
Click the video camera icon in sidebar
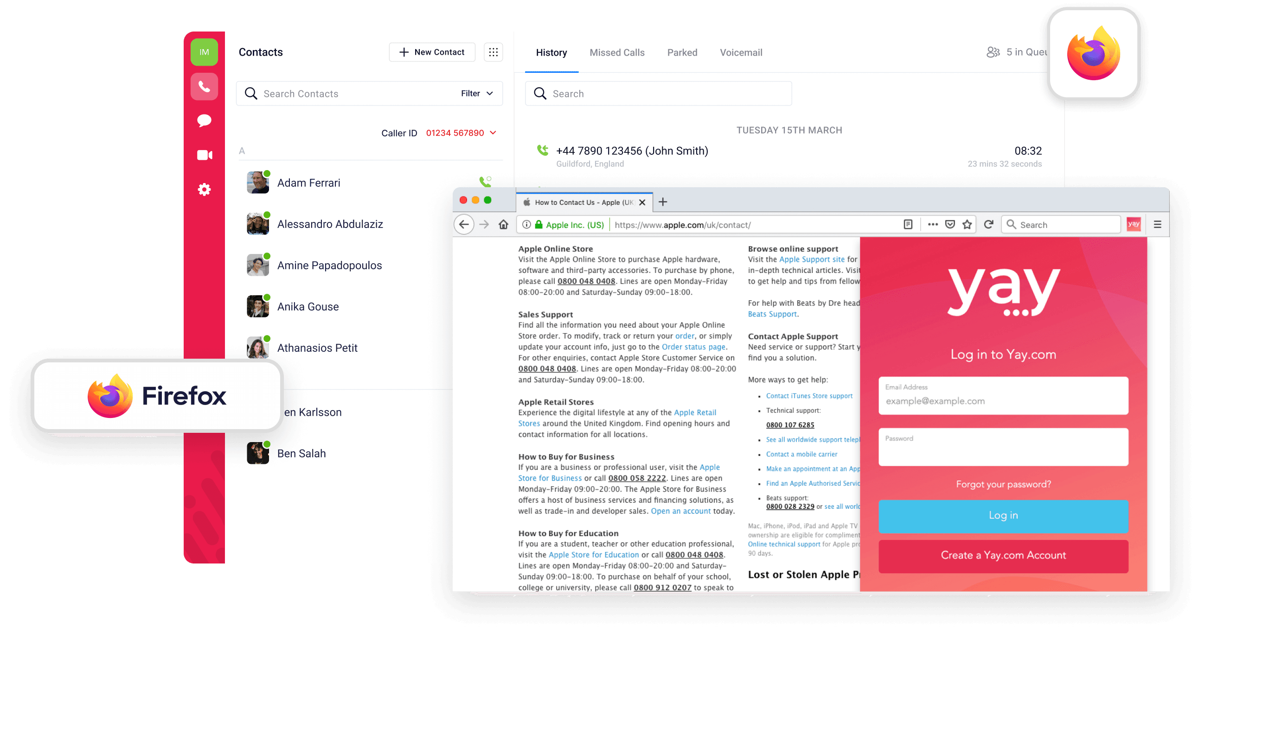point(203,155)
